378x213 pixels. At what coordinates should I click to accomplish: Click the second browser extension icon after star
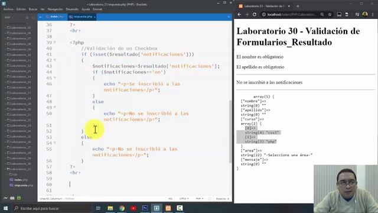tap(347, 14)
